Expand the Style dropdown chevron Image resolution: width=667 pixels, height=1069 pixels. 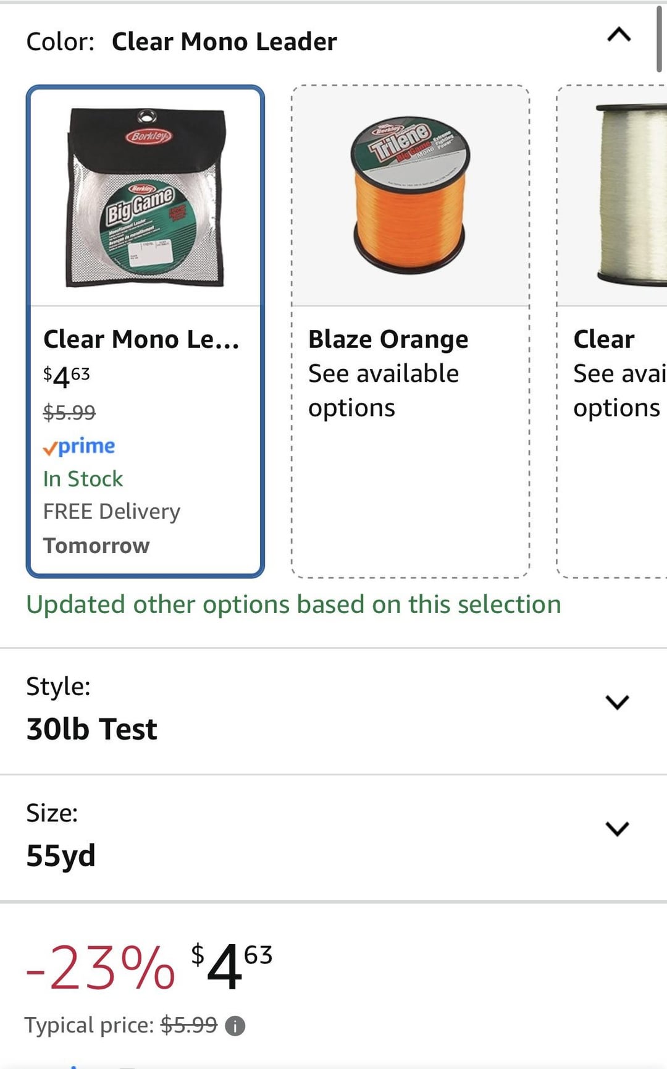[x=617, y=702]
